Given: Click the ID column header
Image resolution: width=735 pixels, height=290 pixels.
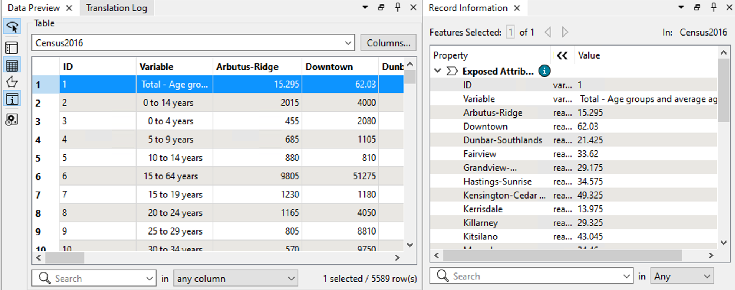Looking at the screenshot, I should (98, 67).
